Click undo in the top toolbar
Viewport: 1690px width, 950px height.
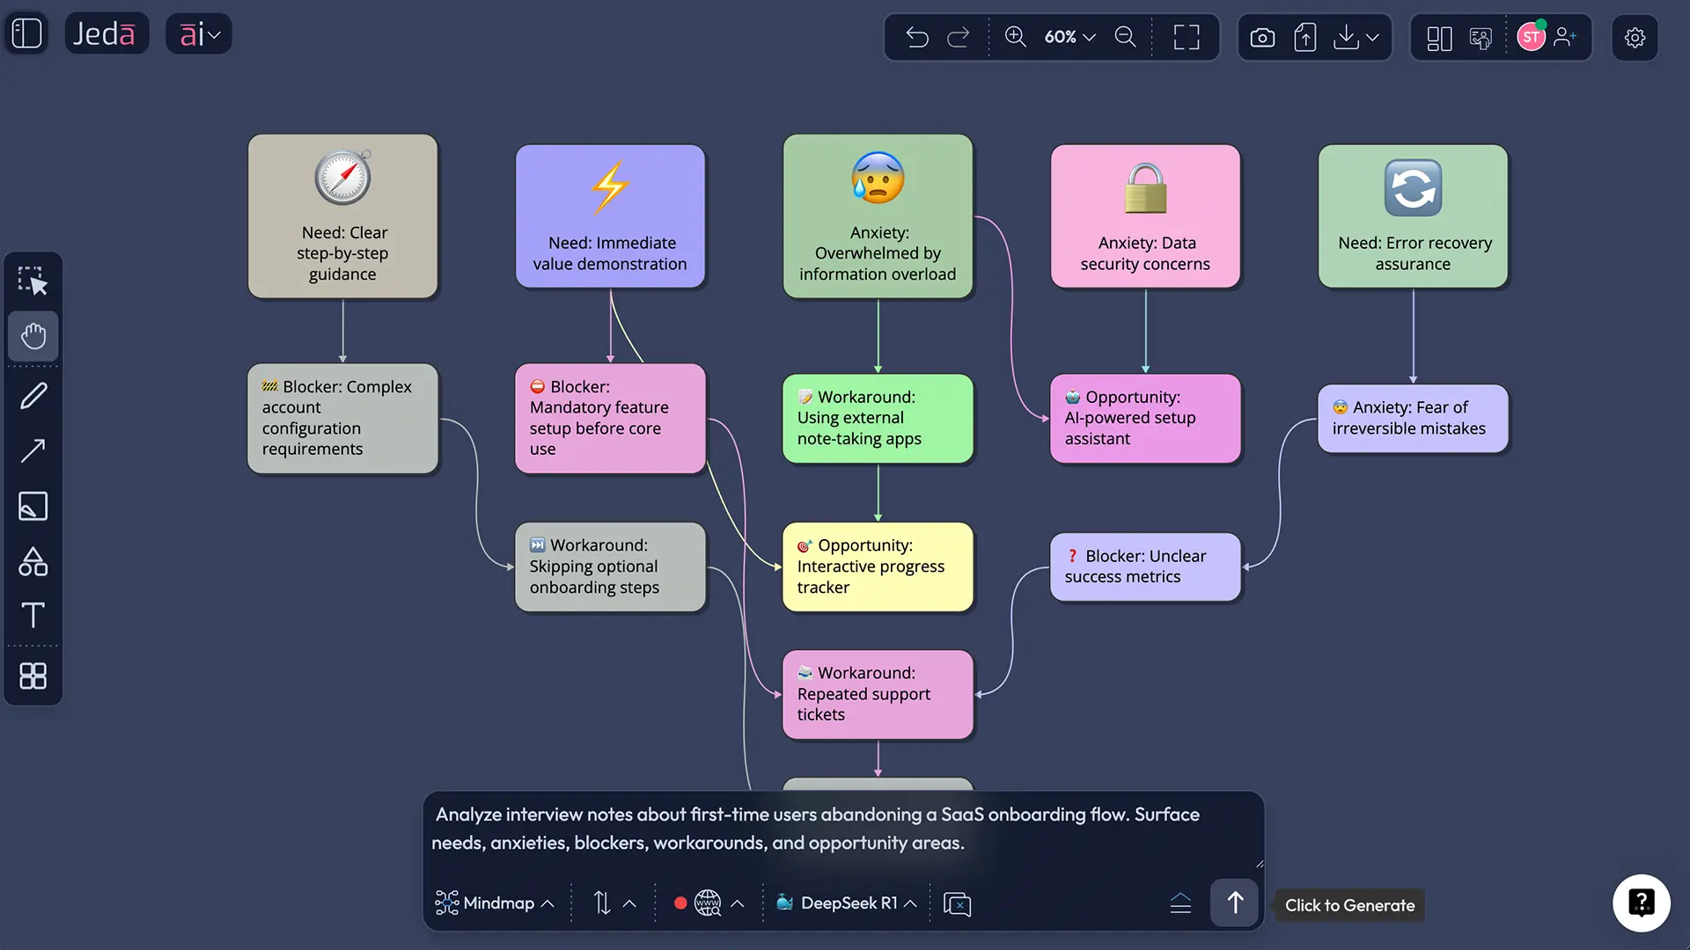[x=917, y=37]
